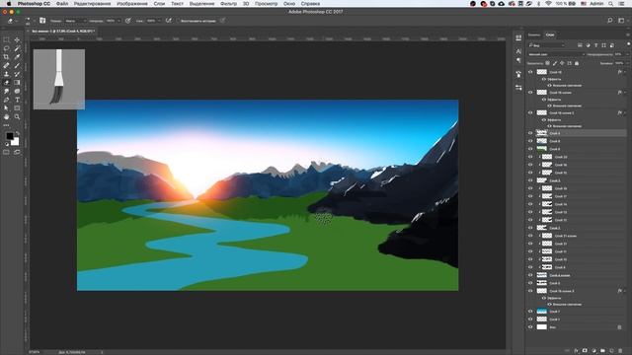Select the Path Selection tool
The width and height of the screenshot is (632, 355).
click(x=7, y=107)
